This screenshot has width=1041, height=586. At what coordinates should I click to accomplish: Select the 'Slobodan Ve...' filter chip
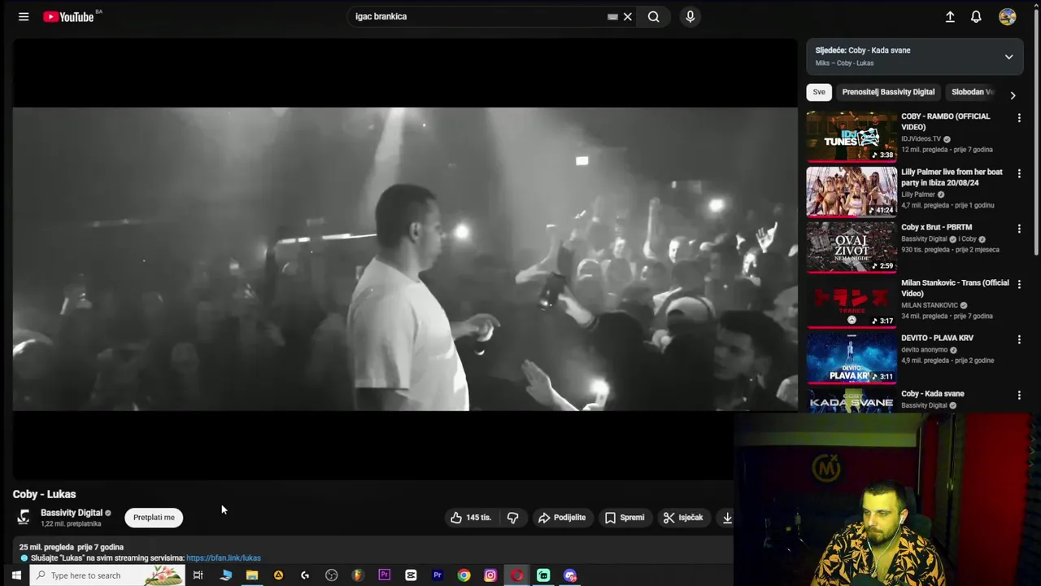(x=973, y=92)
